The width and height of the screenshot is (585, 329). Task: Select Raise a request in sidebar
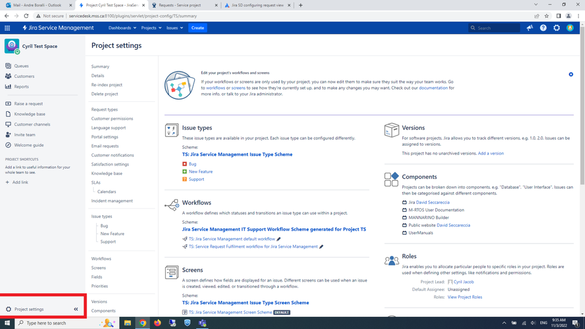pyautogui.click(x=28, y=104)
